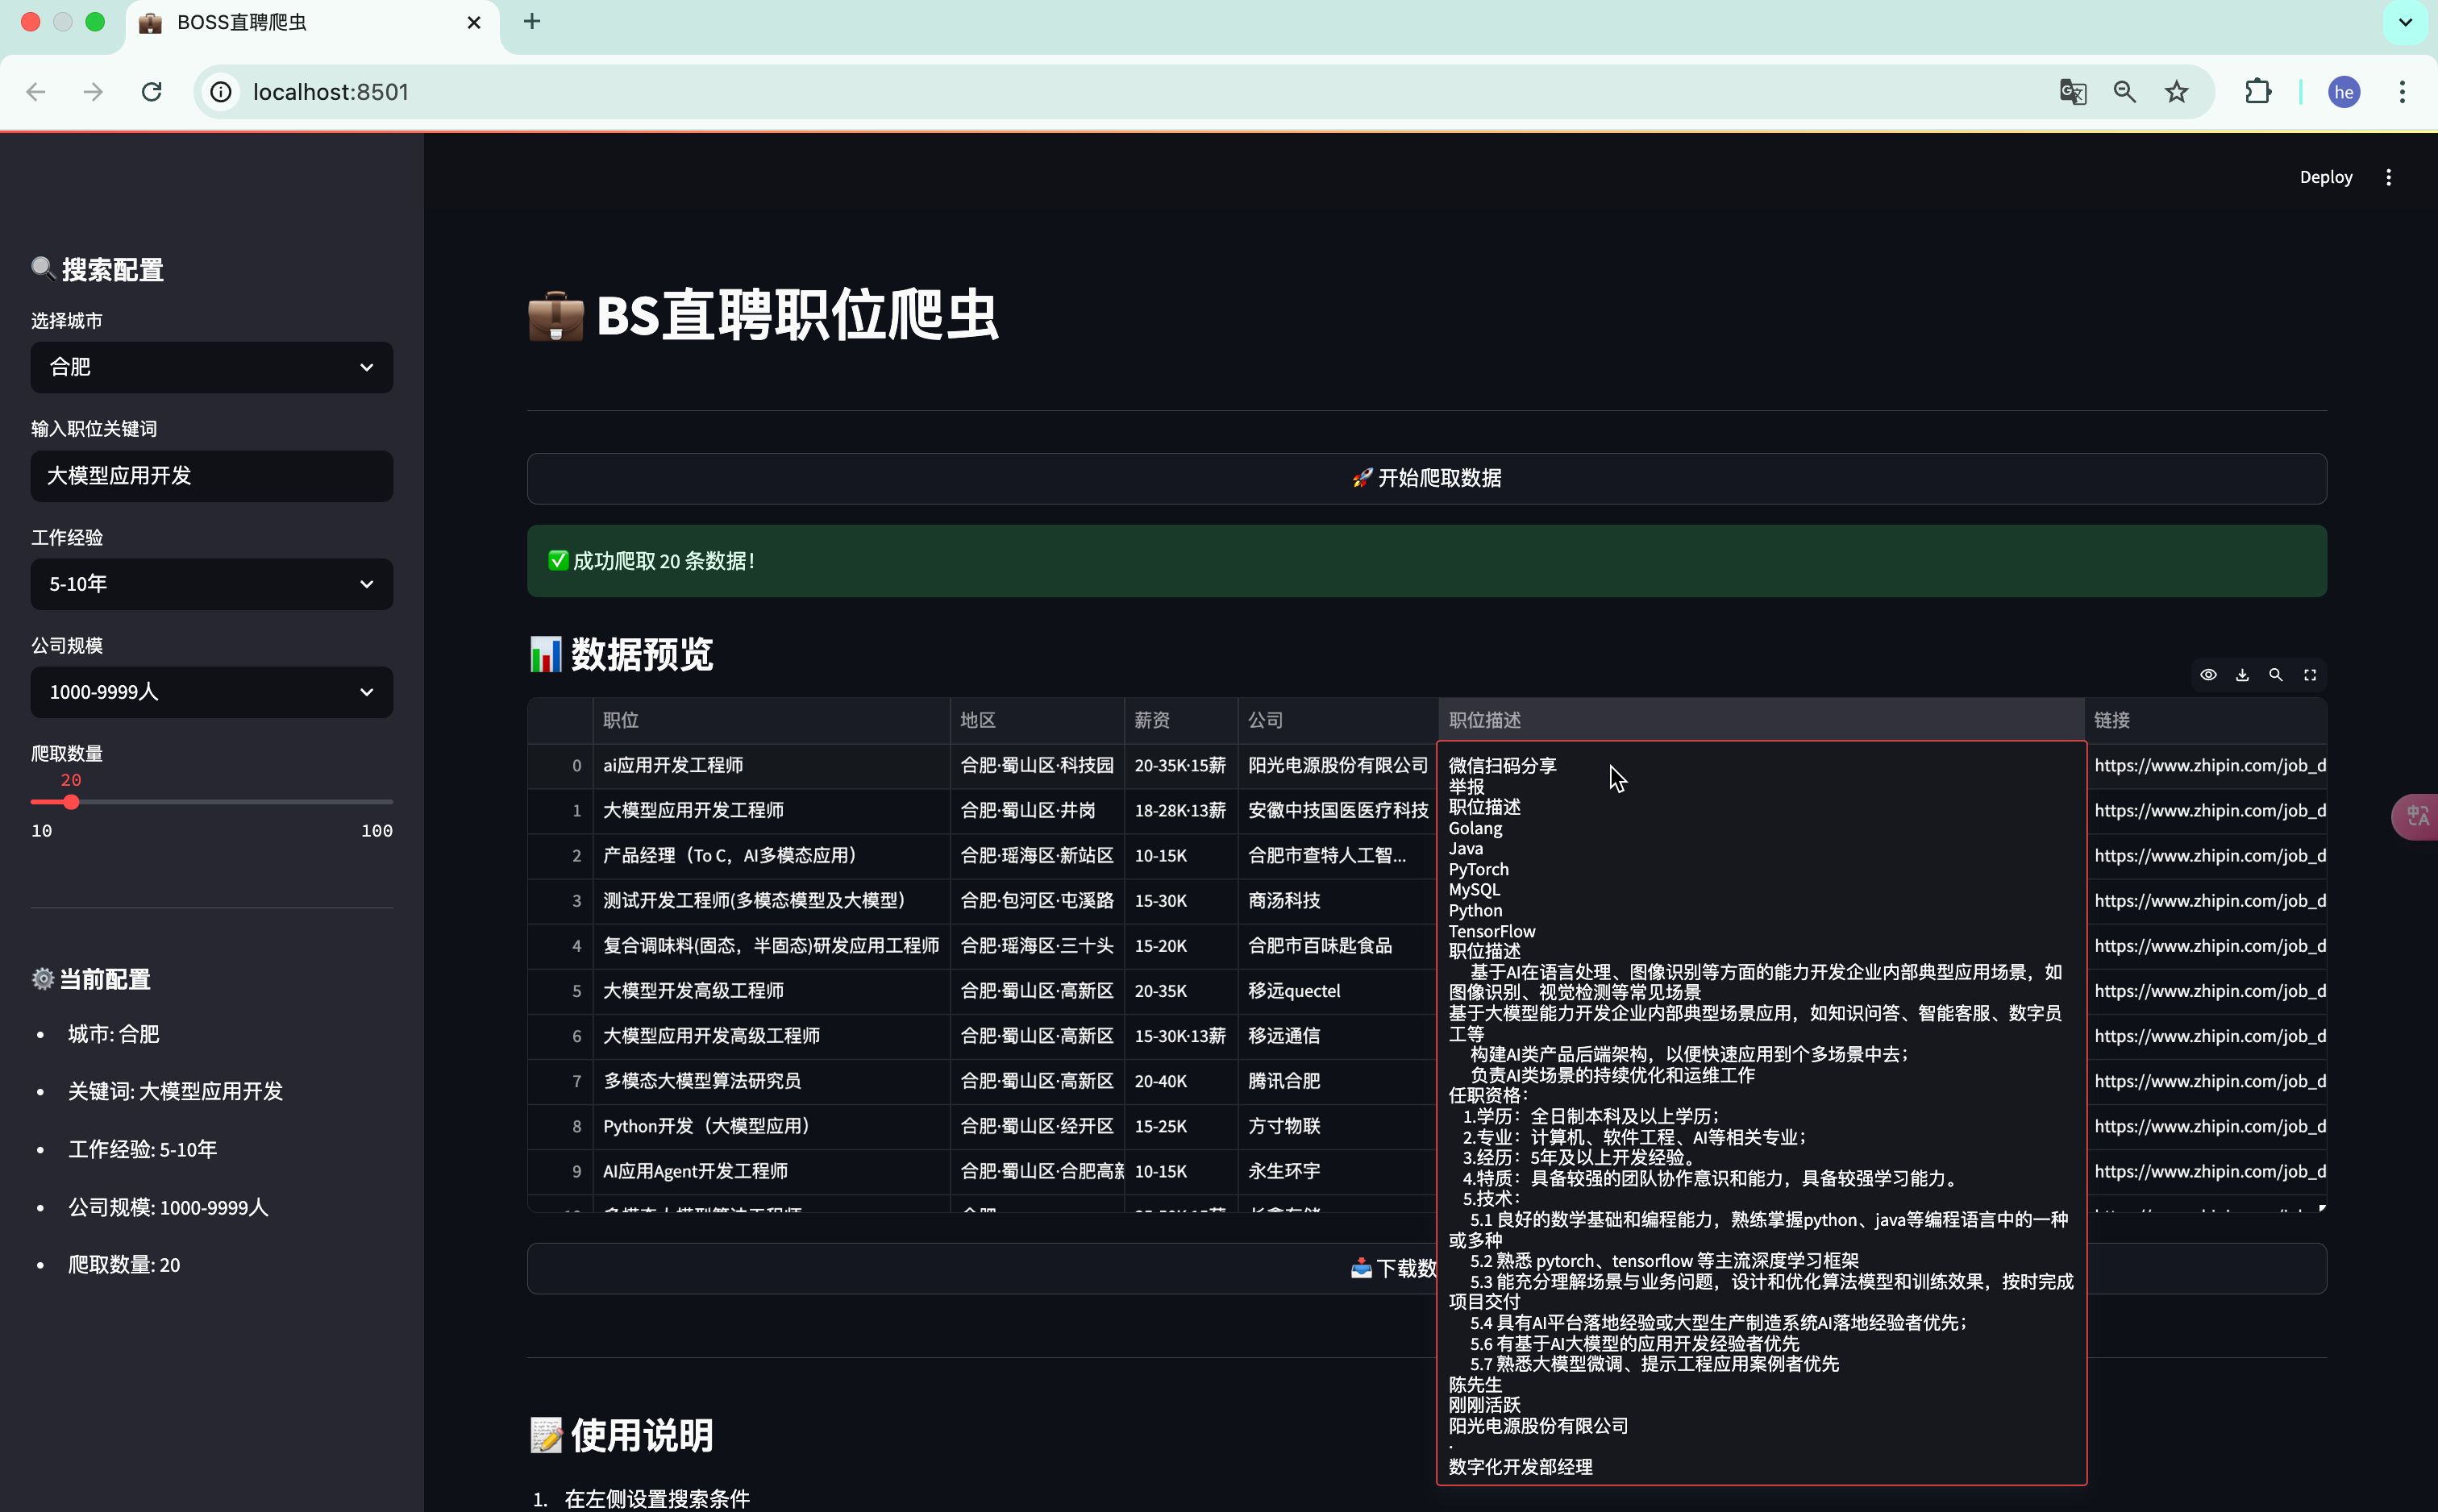This screenshot has width=2438, height=1512.
Task: Click the 爬取数量 slider handle
Action: 71,802
